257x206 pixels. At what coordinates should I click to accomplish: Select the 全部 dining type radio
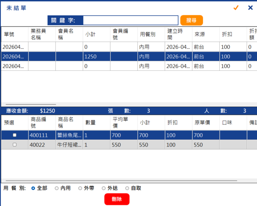point(33,188)
